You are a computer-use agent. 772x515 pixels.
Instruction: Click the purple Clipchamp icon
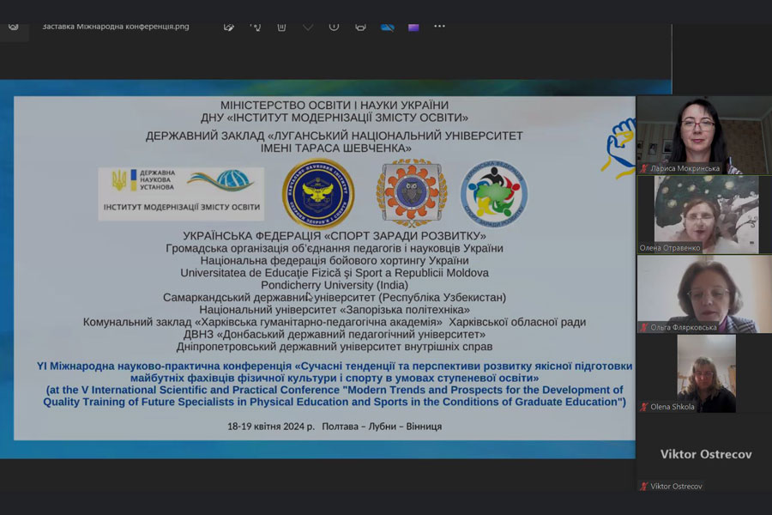(x=413, y=27)
